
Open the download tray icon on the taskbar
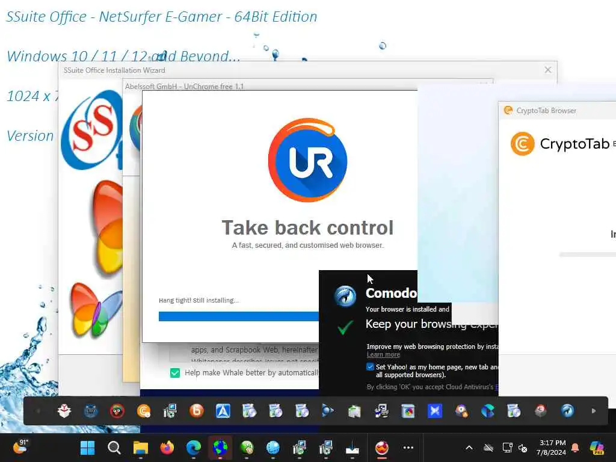353,448
